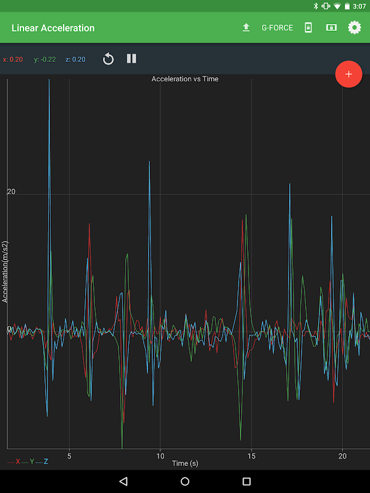Open recent apps with square button

tap(247, 481)
